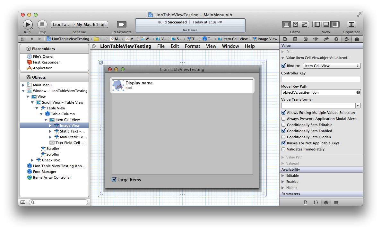381x231 pixels.
Task: Open the Help menu in the canvas menu bar
Action: coord(250,46)
